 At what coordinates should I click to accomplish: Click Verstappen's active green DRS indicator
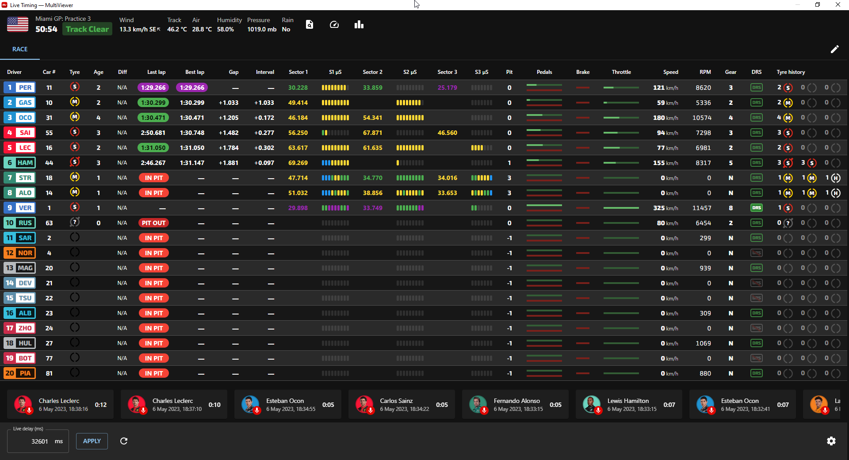click(x=756, y=208)
